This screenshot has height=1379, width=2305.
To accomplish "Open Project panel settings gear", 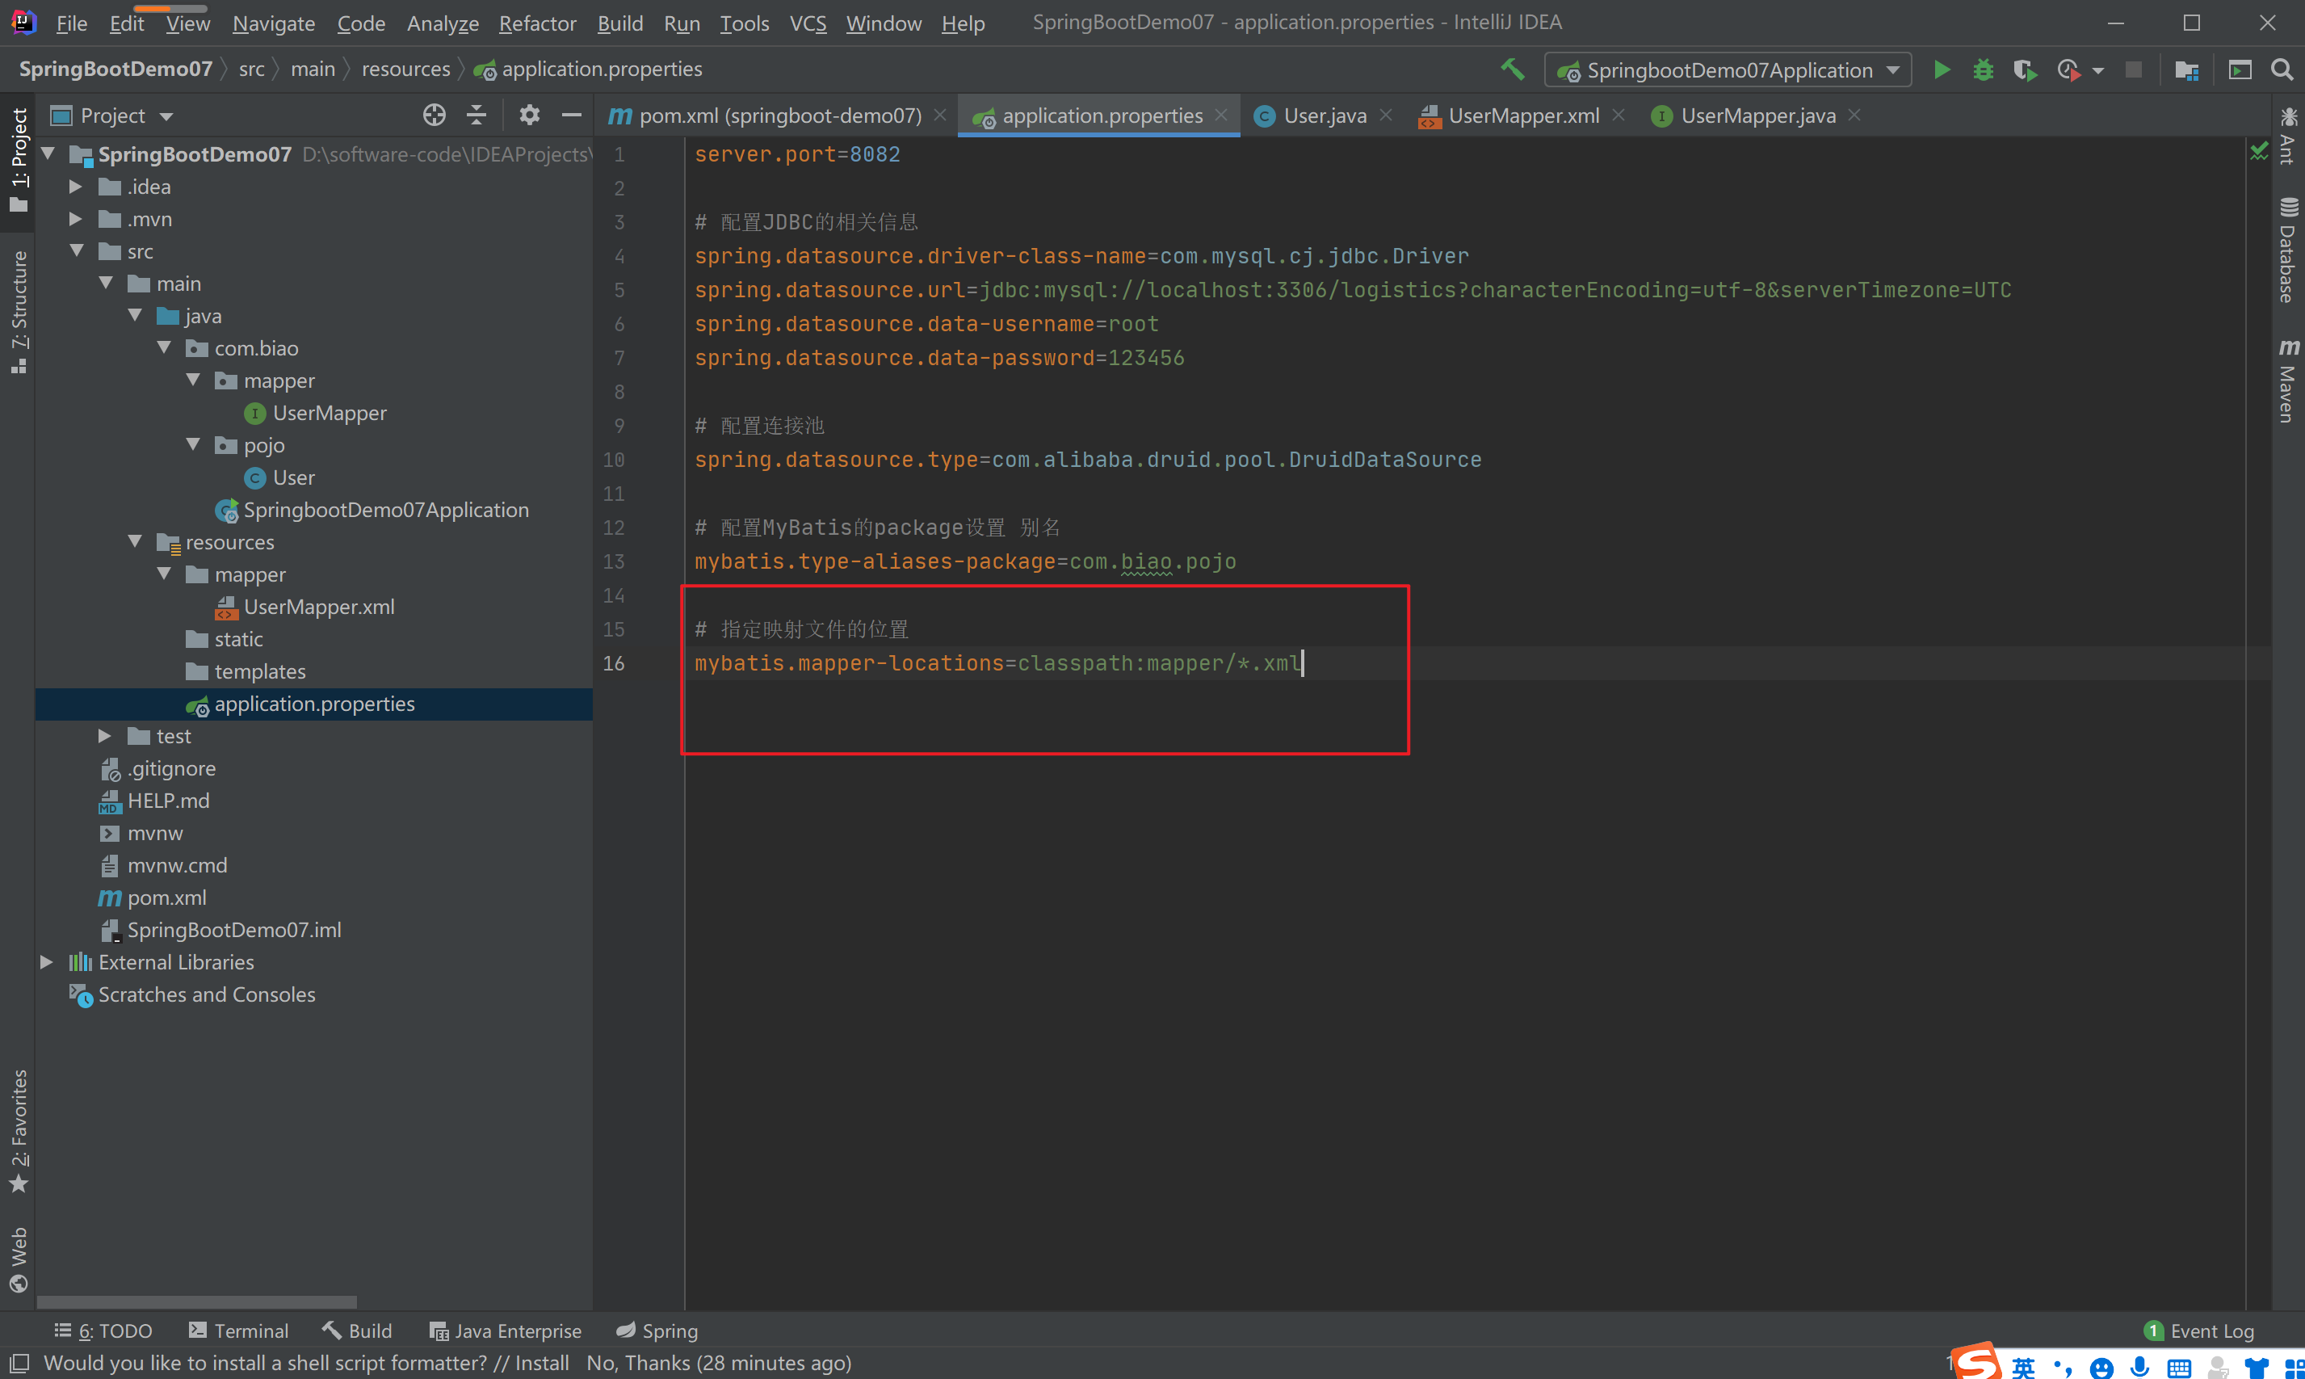I will (x=530, y=116).
